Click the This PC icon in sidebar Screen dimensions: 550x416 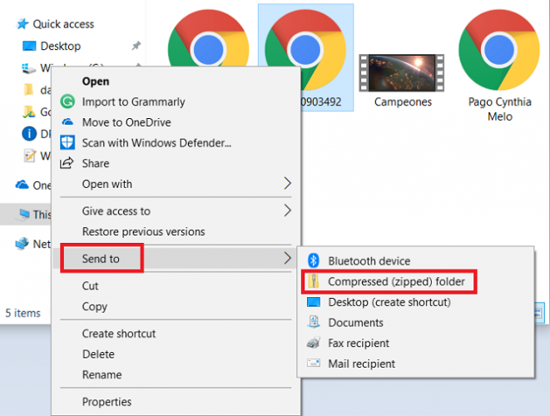click(24, 214)
